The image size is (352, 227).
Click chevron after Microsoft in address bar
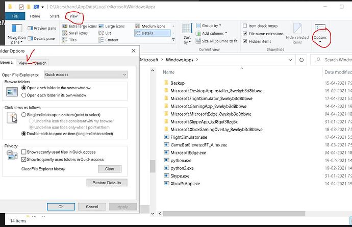pyautogui.click(x=162, y=60)
